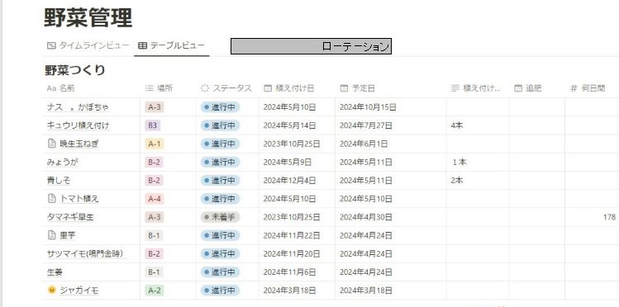
Task: Open the キュウリ植え付け entry
Action: coord(79,125)
